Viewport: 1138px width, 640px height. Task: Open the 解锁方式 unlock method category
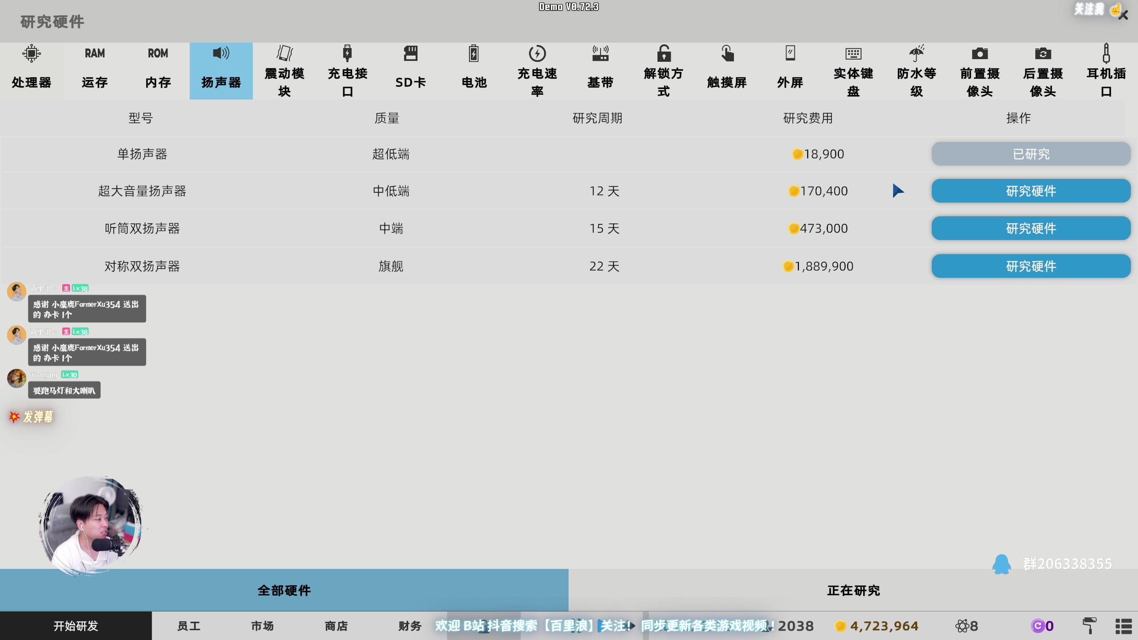tap(663, 71)
